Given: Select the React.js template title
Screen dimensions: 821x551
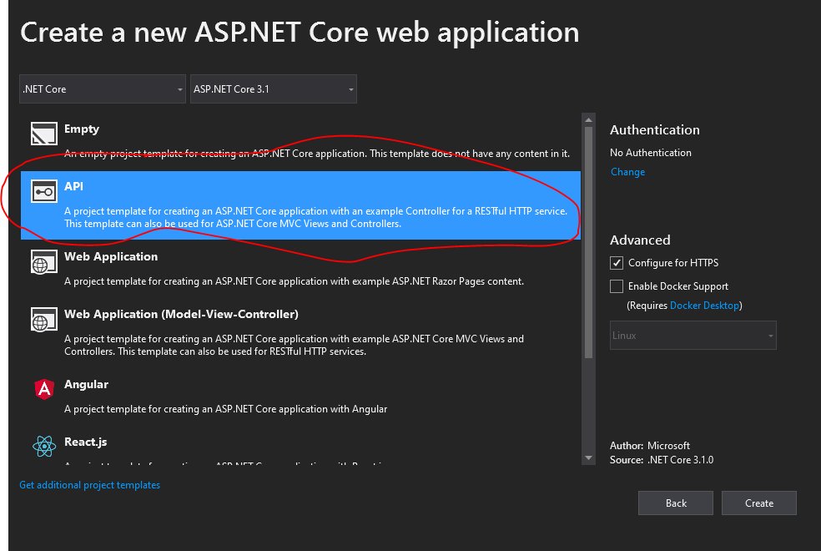Looking at the screenshot, I should (x=86, y=442).
